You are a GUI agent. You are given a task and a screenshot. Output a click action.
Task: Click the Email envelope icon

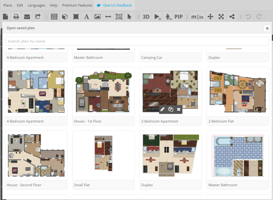coord(27,17)
